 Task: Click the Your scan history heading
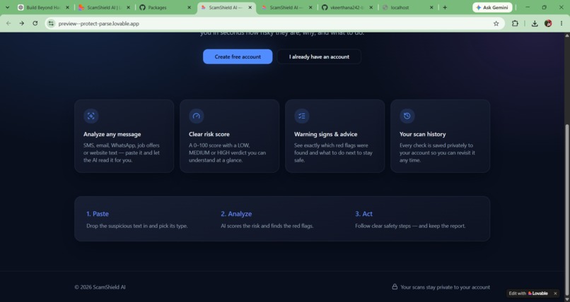(422, 134)
